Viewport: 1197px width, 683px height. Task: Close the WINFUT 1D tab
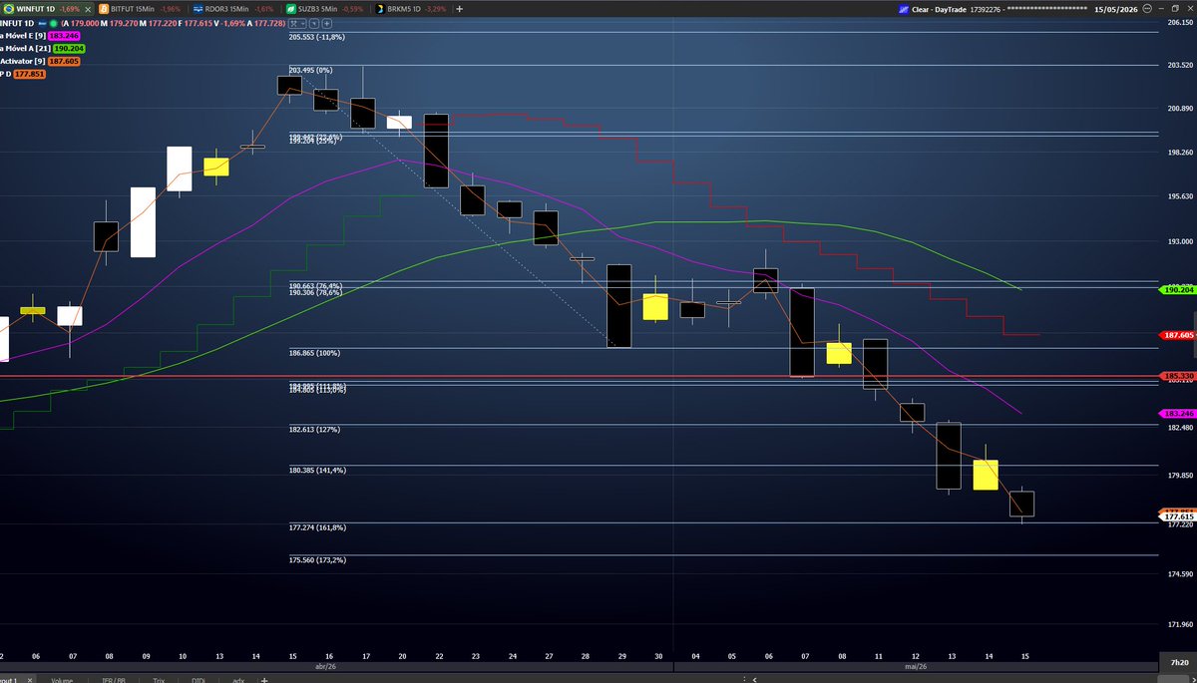[x=88, y=8]
